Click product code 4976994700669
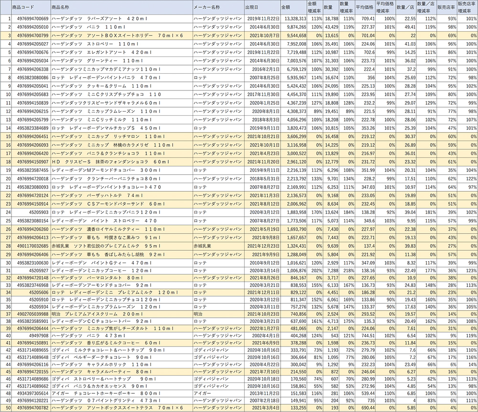 [31, 19]
